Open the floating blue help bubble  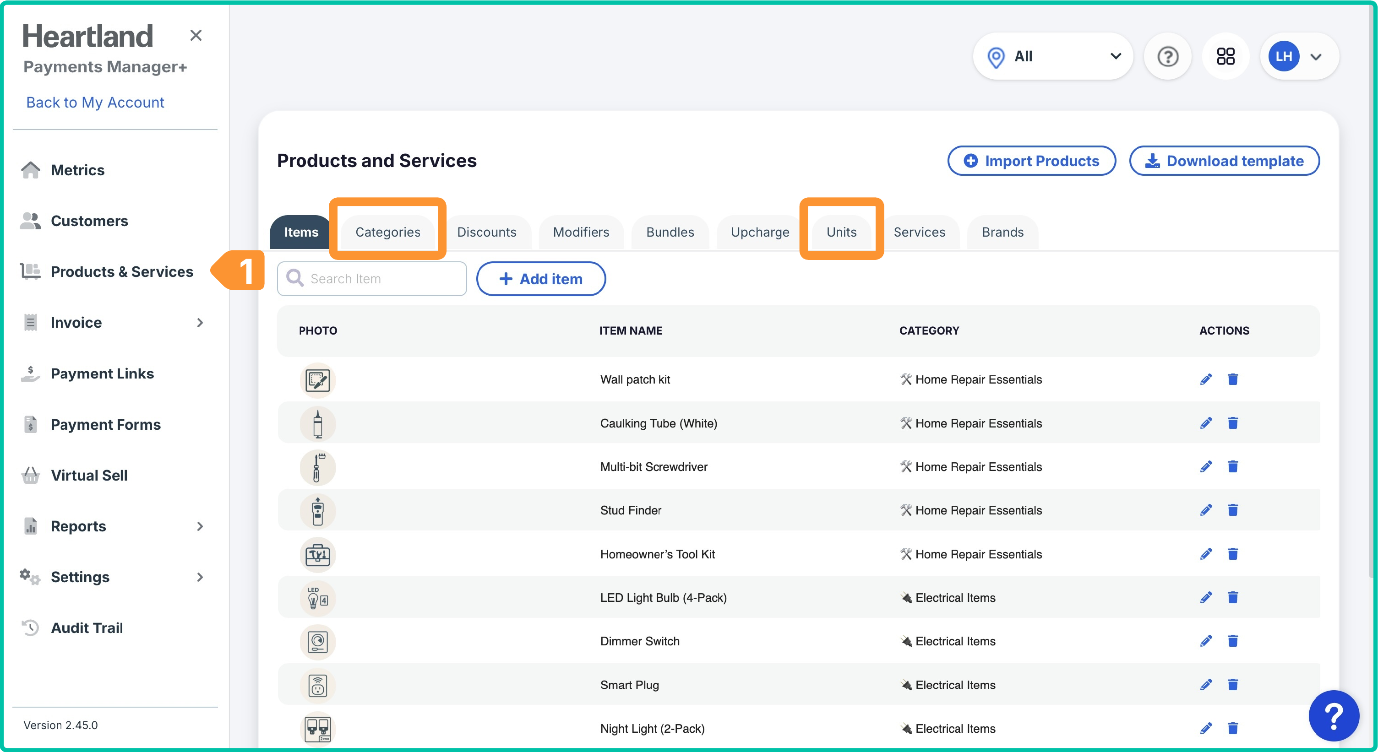(x=1334, y=716)
